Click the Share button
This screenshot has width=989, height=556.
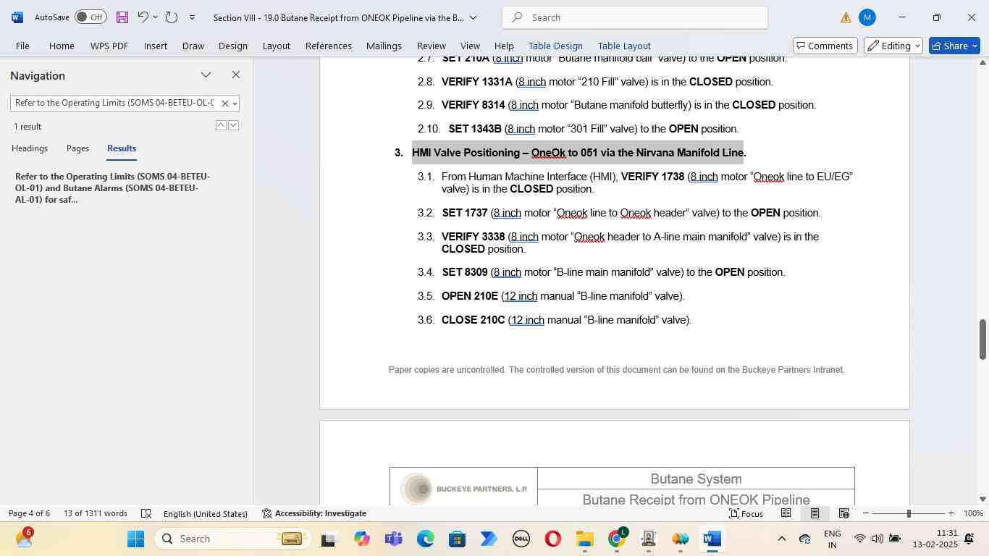954,46
